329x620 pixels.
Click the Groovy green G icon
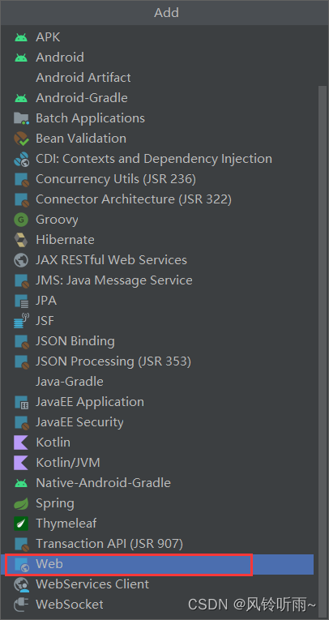click(x=21, y=220)
